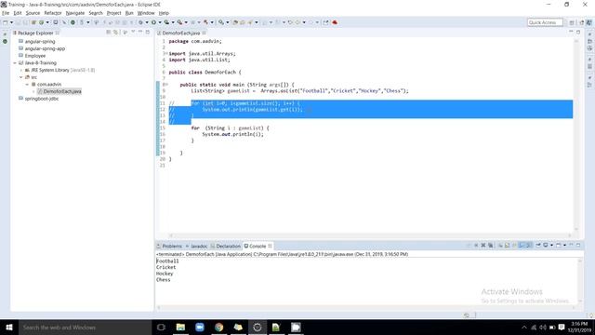595x335 pixels.
Task: Open the File menu
Action: click(6, 13)
